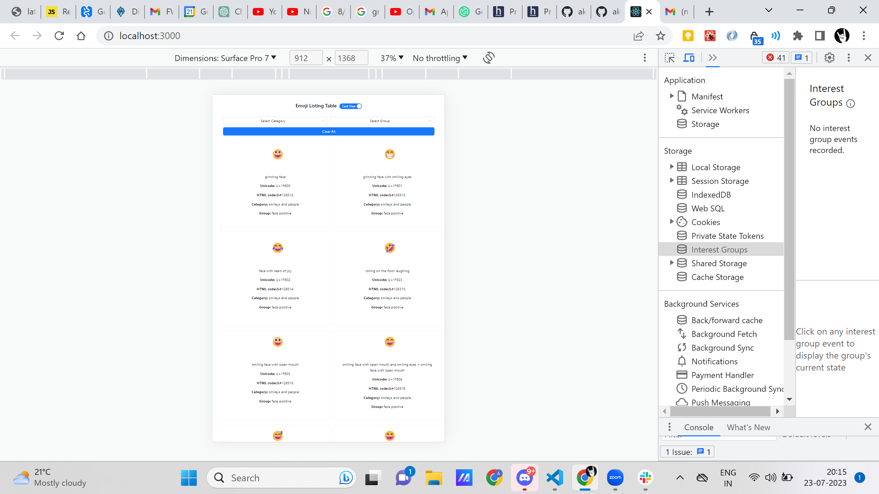879x494 pixels.
Task: Click the Interest Groups info icon
Action: (x=851, y=103)
